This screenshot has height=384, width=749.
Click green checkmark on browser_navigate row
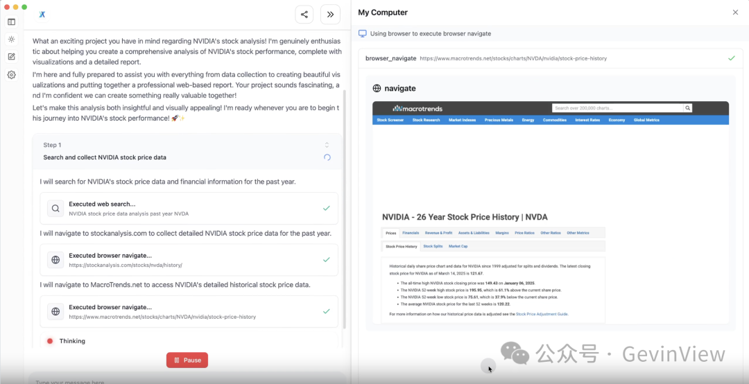point(732,58)
